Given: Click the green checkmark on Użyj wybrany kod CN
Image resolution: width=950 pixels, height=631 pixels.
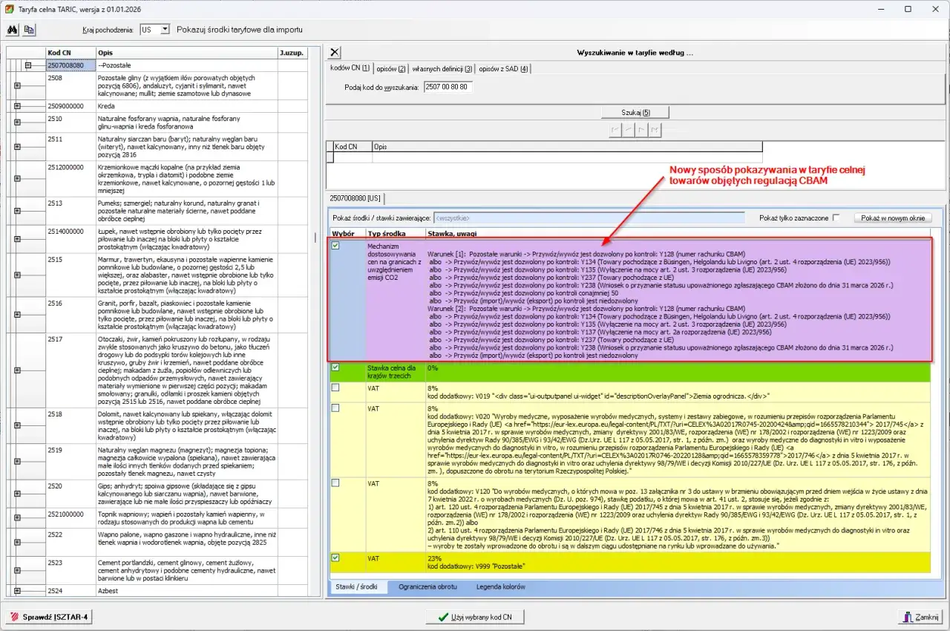Looking at the screenshot, I should (x=443, y=617).
